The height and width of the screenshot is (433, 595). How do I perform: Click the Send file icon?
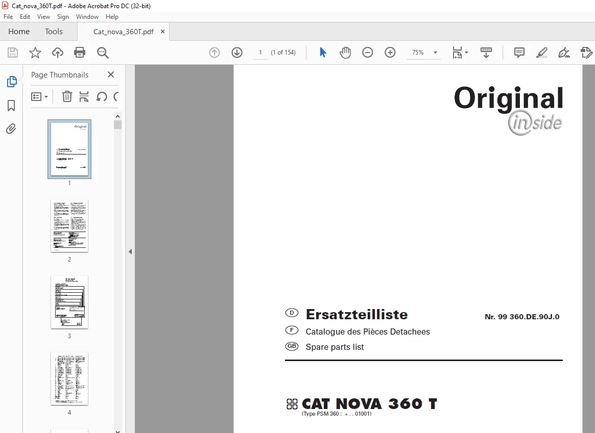coord(586,53)
